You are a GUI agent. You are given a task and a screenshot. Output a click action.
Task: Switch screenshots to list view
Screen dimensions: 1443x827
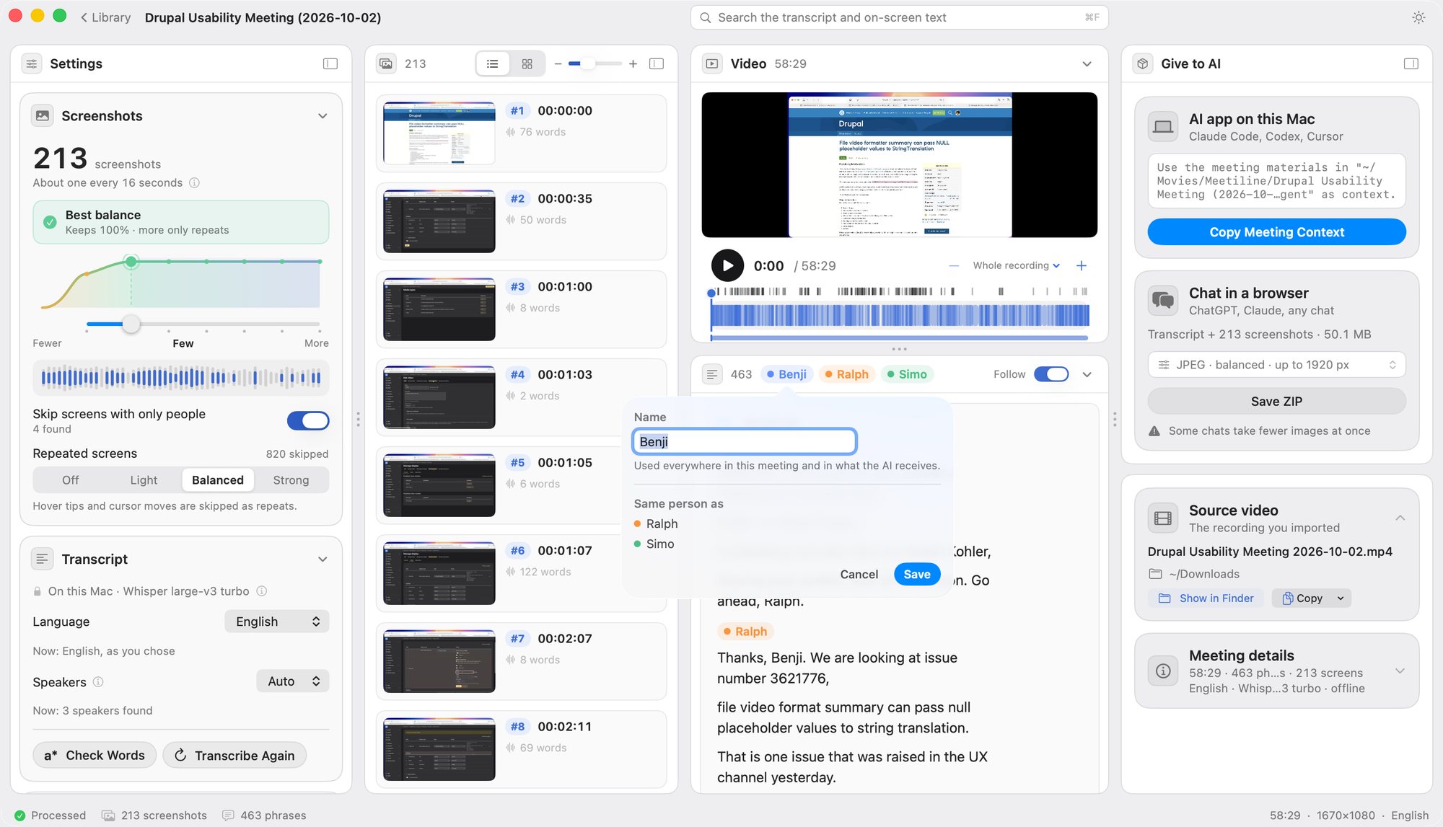point(493,64)
